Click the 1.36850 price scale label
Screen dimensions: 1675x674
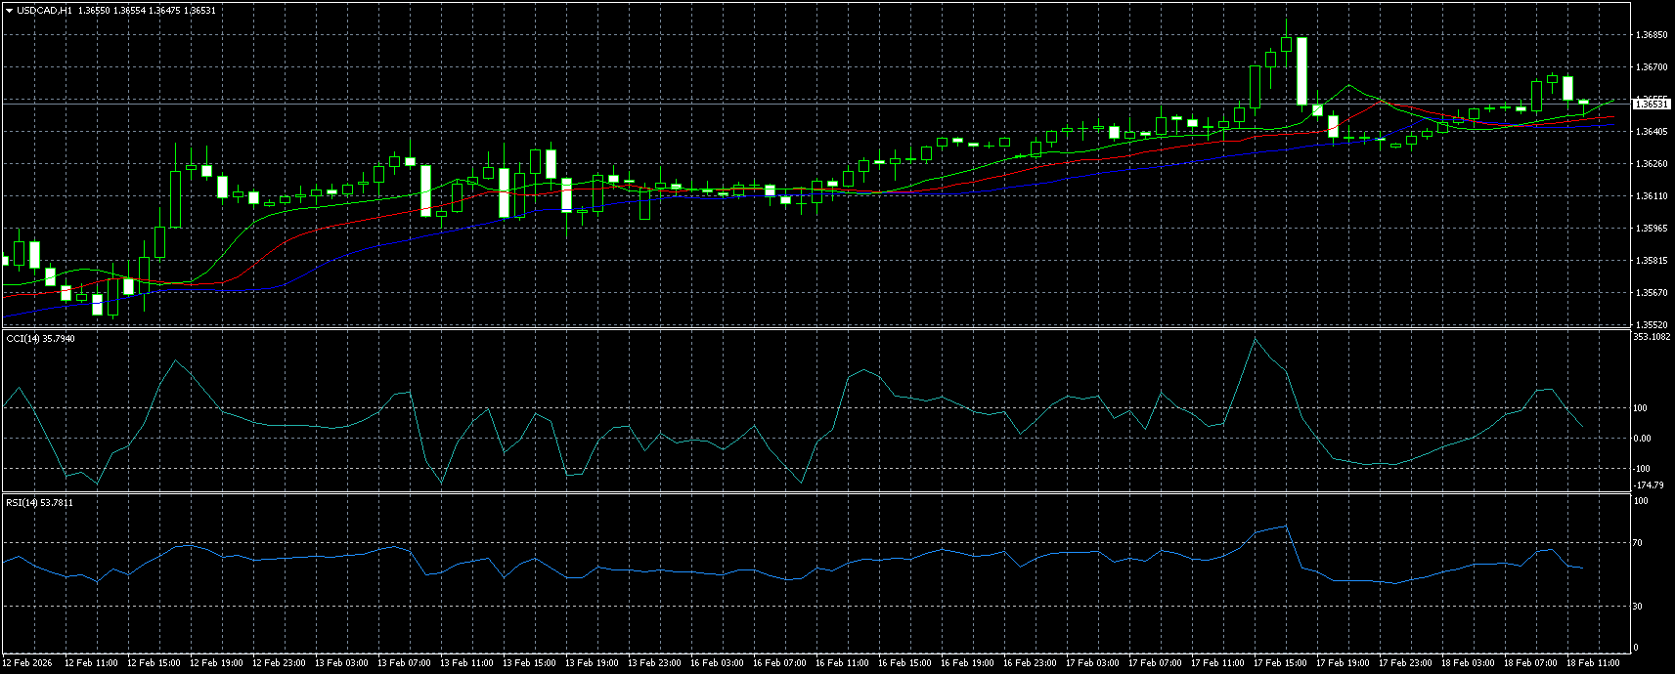click(x=1651, y=35)
